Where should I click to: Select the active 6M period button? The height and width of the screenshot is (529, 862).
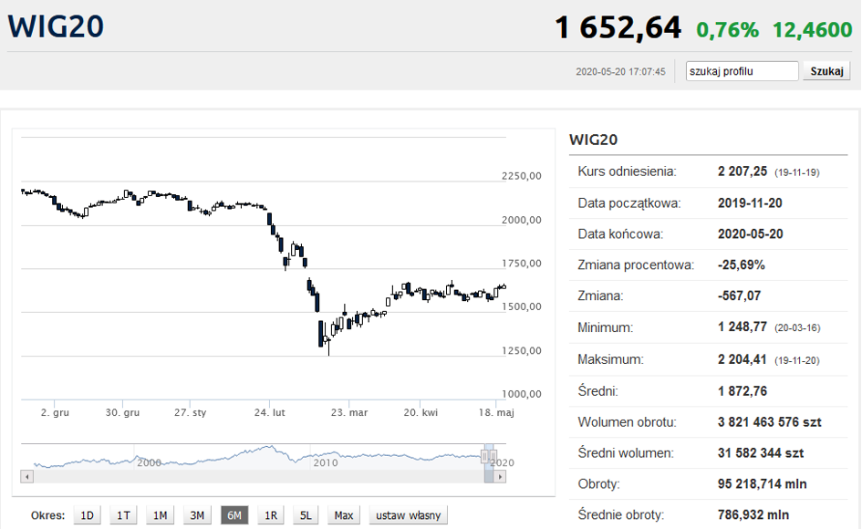click(x=234, y=515)
